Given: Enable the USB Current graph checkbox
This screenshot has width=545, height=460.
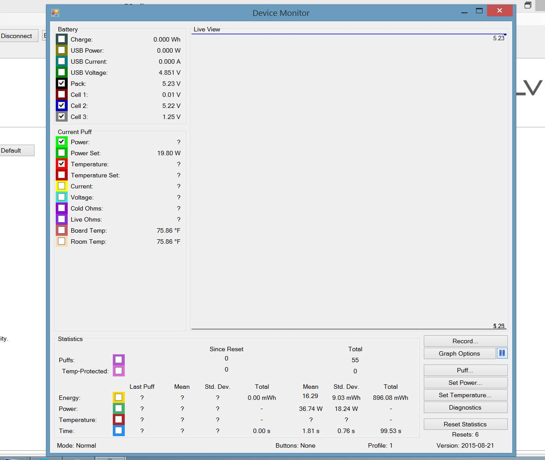Looking at the screenshot, I should 61,61.
